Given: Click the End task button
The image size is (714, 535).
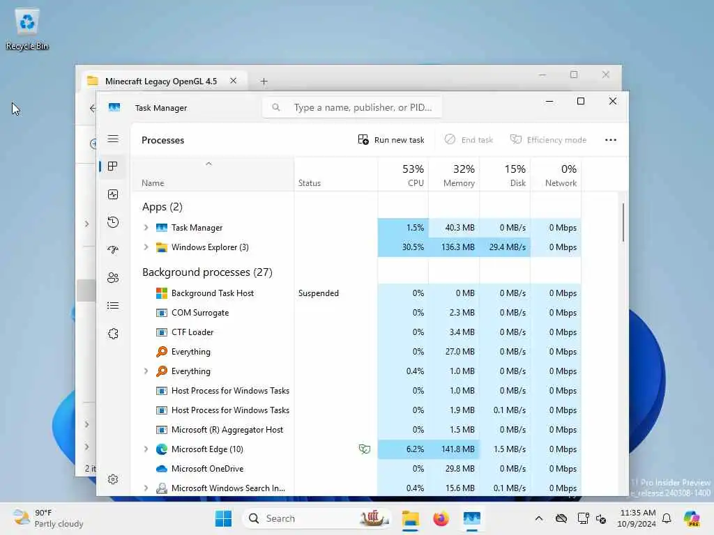Looking at the screenshot, I should (469, 139).
